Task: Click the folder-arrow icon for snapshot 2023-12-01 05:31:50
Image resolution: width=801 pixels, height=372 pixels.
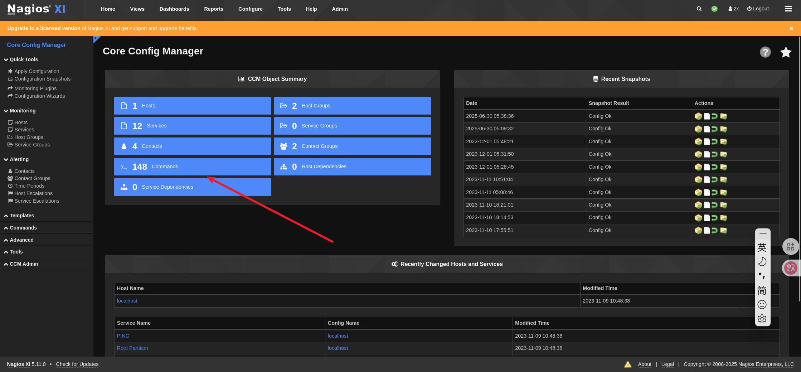Action: (x=723, y=154)
